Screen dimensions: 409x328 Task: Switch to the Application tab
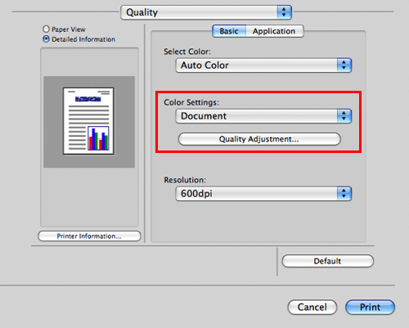coord(274,31)
